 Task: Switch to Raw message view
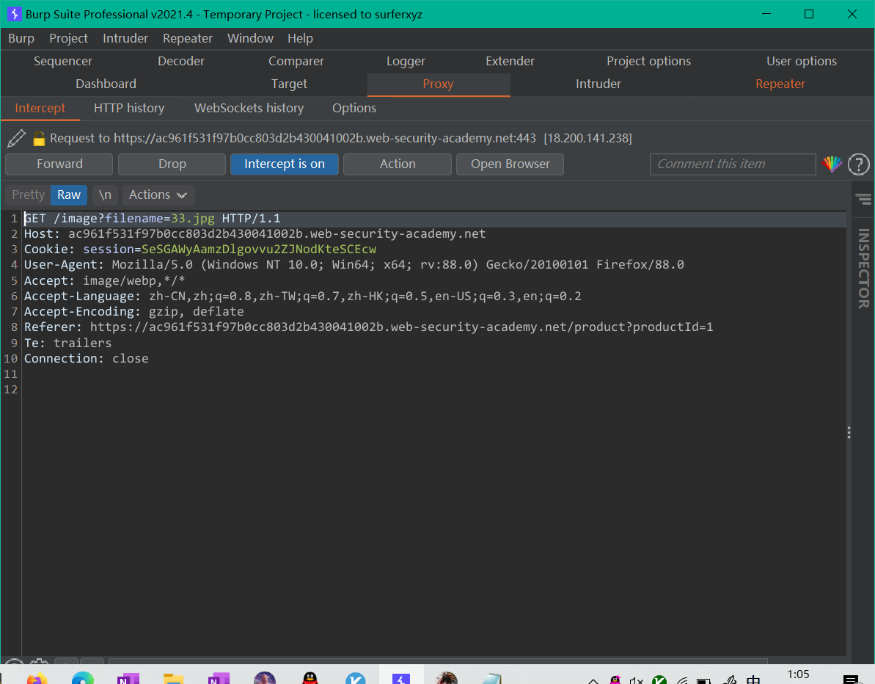click(x=69, y=195)
